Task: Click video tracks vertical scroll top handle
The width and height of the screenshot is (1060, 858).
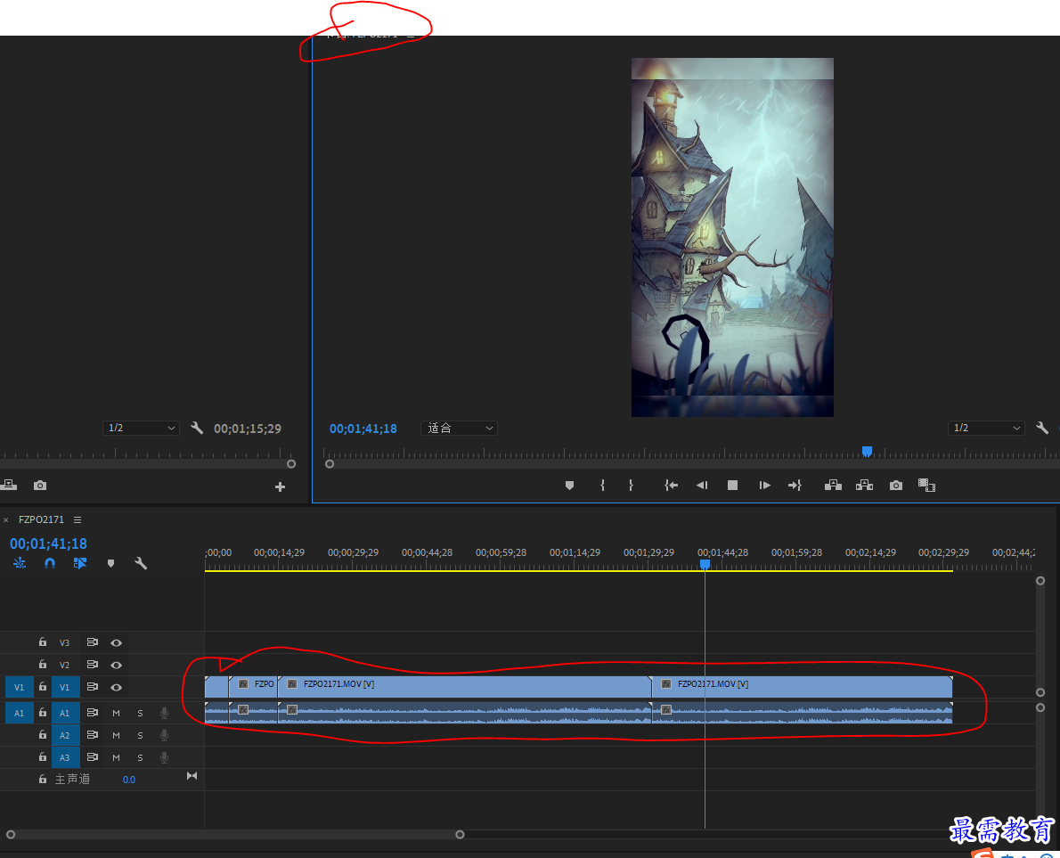Action: pos(1040,581)
